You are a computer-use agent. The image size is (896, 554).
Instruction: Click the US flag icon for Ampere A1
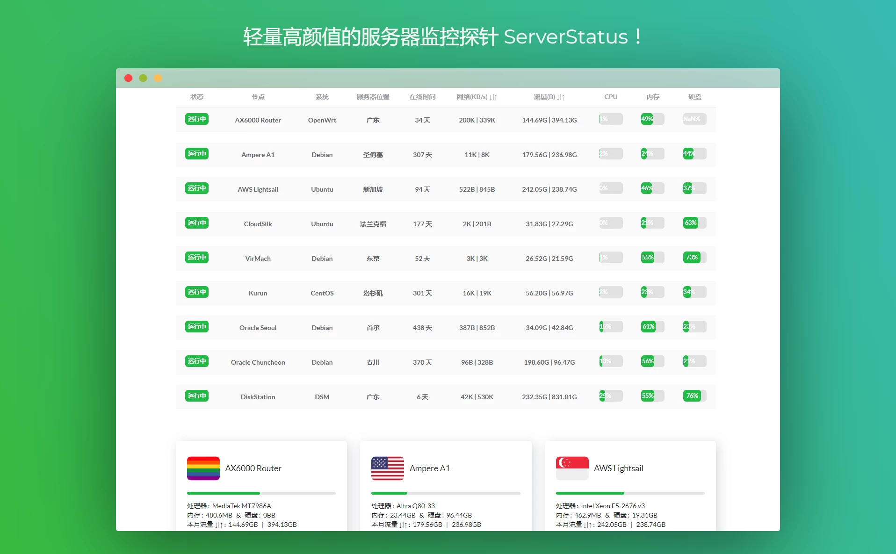pyautogui.click(x=387, y=468)
